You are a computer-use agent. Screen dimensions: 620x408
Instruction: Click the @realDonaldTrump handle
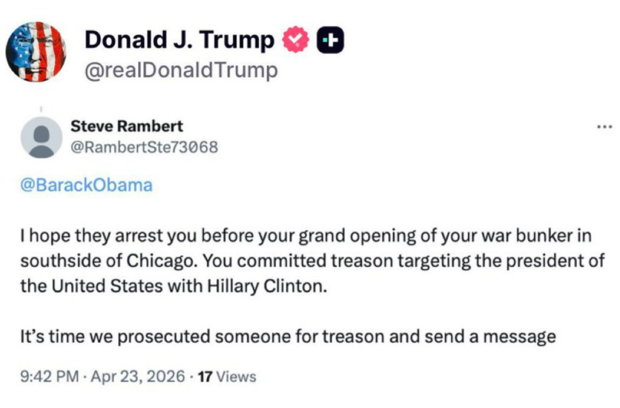pos(181,71)
